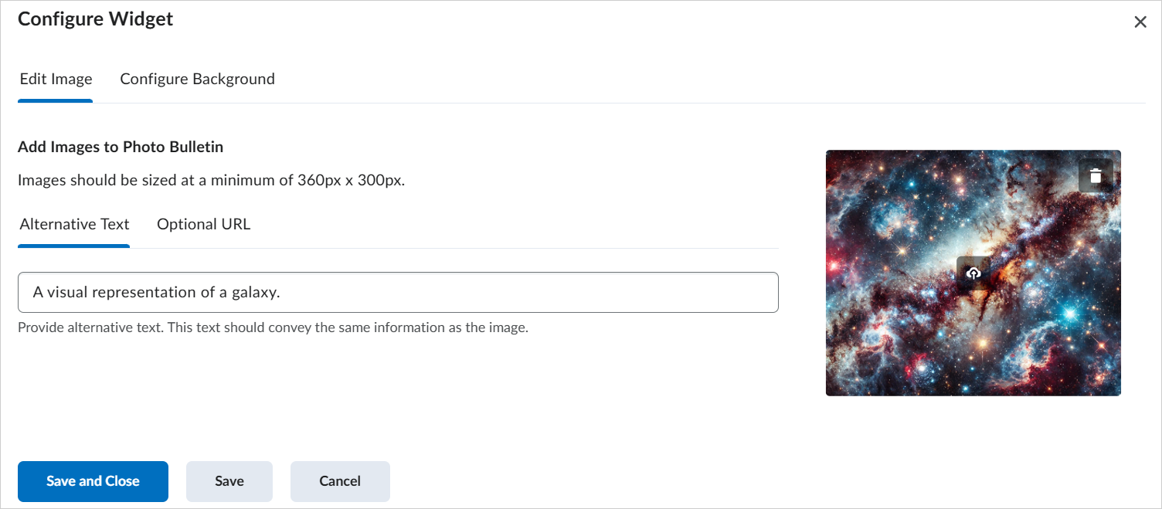Viewport: 1162px width, 509px height.
Task: Dismiss the dialog using the X icon
Action: 1140,22
